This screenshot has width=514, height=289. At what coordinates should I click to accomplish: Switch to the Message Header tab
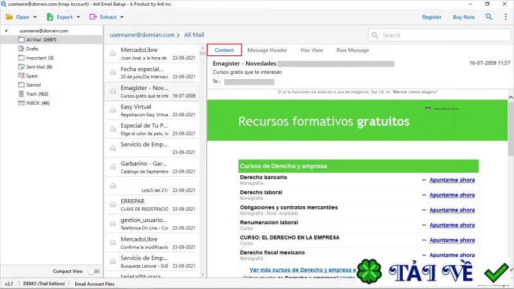pyautogui.click(x=267, y=50)
